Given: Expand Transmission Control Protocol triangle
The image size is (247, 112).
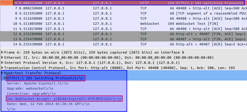Looking at the screenshot, I should (x=2, y=68).
